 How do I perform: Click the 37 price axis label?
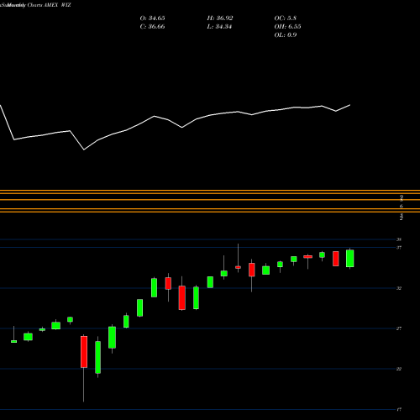(399, 248)
